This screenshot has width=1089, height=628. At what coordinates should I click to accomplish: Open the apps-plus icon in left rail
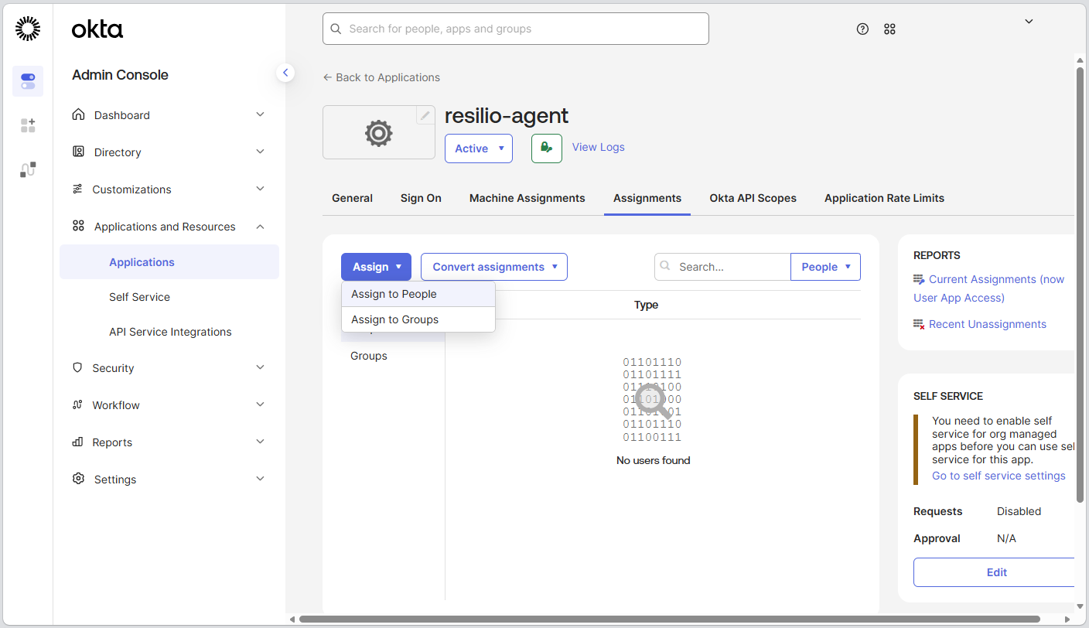pyautogui.click(x=28, y=125)
